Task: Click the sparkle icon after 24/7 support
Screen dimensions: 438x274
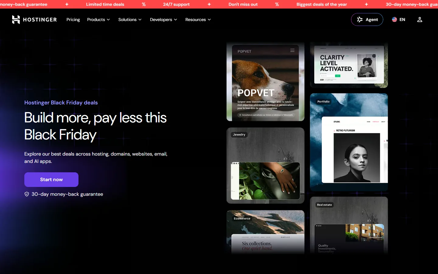Action: (209, 4)
